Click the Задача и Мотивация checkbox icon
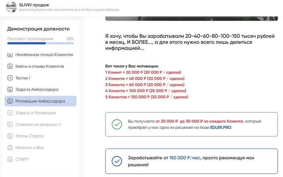The height and width of the screenshot is (177, 283). (x=10, y=113)
